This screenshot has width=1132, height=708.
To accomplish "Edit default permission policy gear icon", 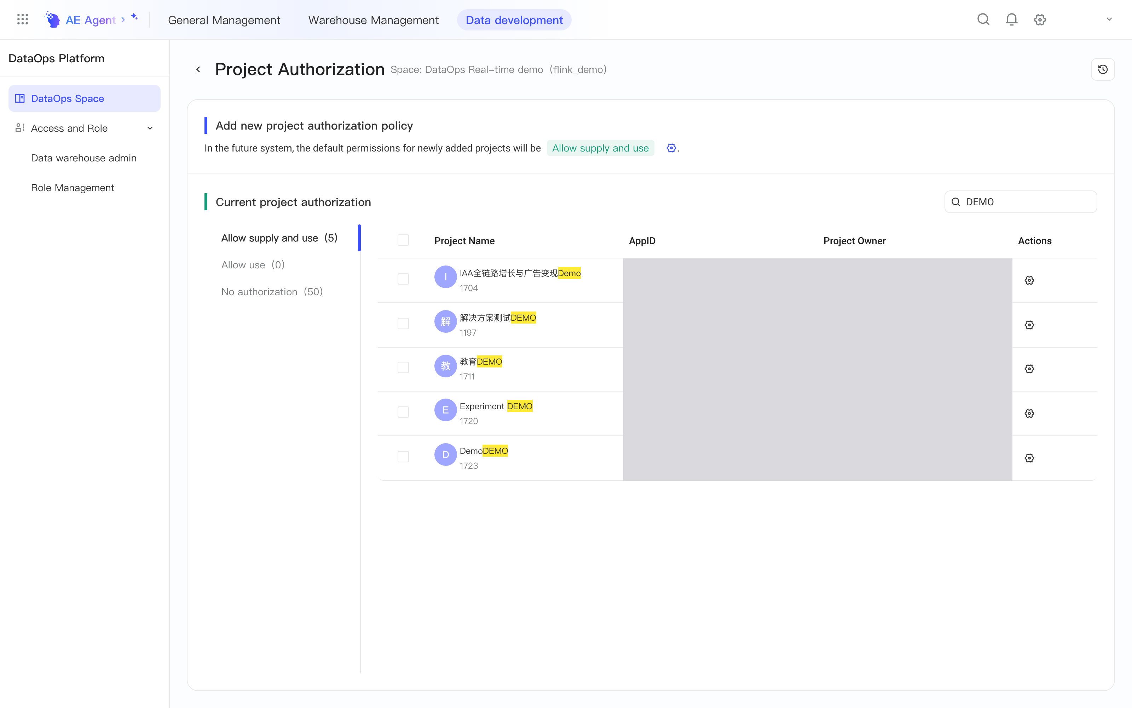I will [671, 148].
